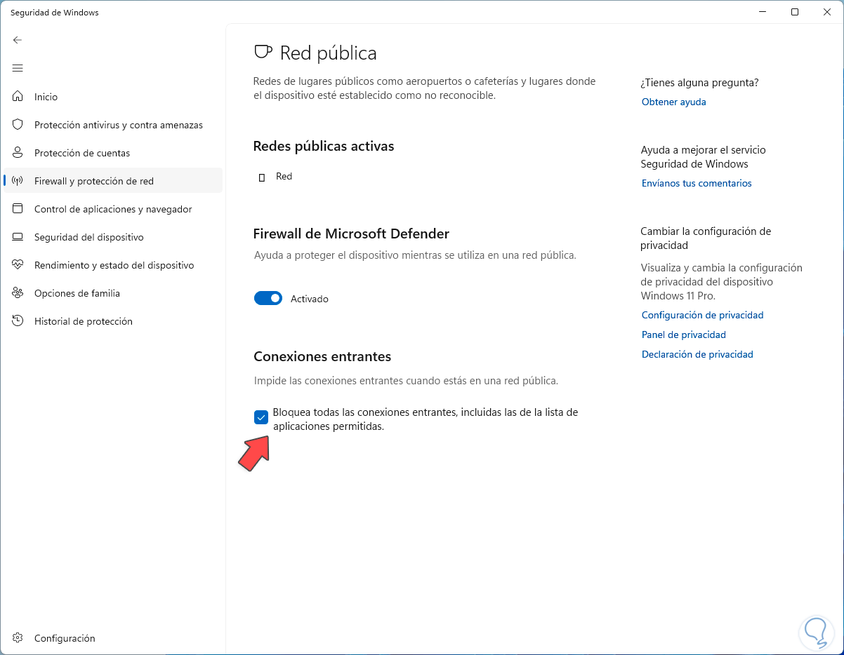Click the network device icon beside Red
The image size is (844, 655).
click(x=262, y=177)
